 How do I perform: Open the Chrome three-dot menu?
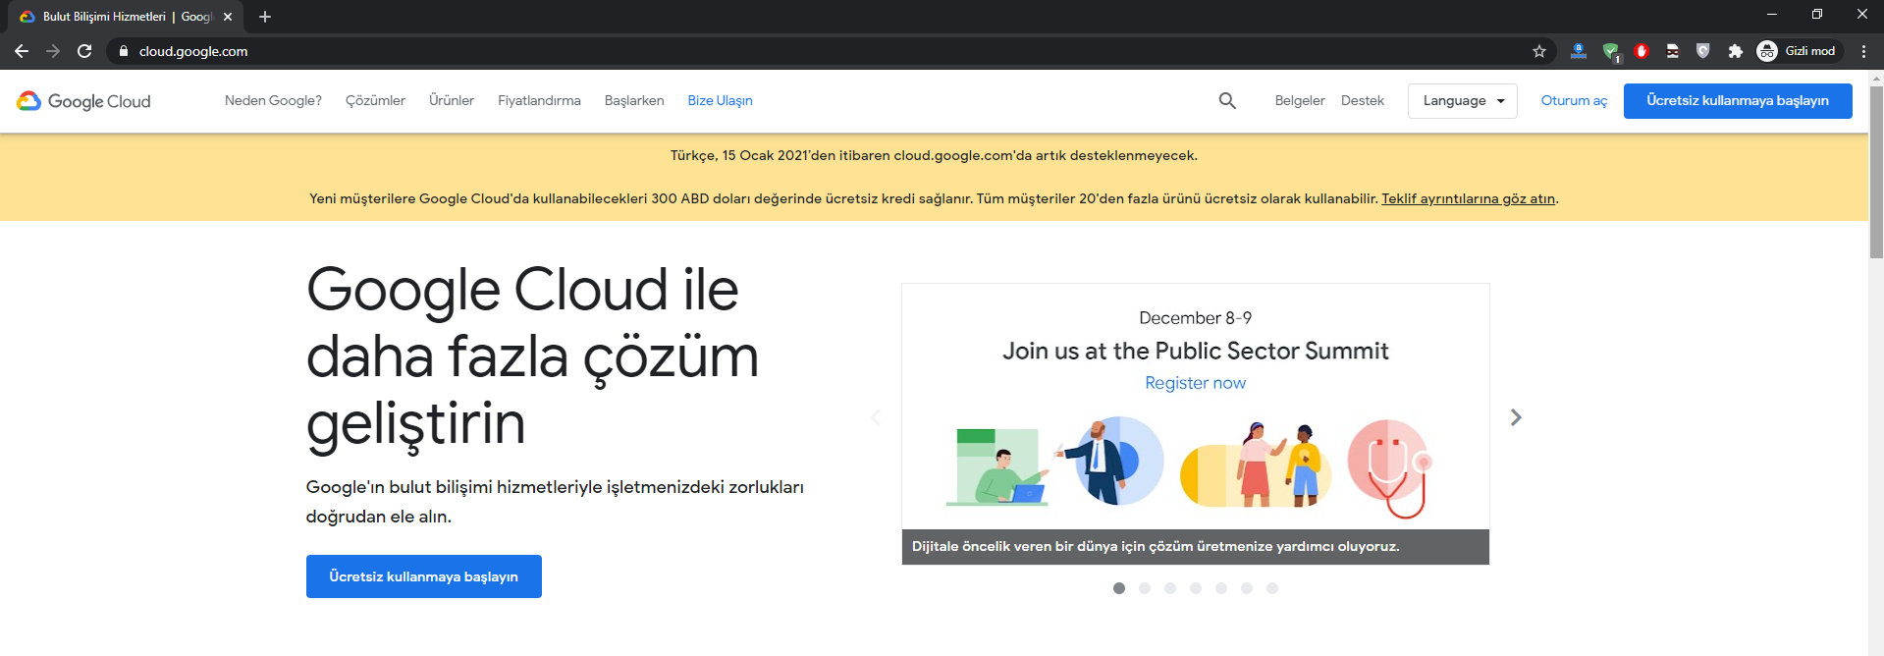[1863, 51]
